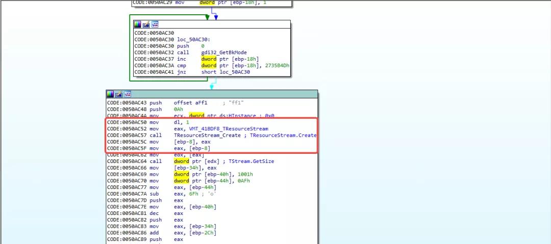Viewport: 551px width, 244px height.
Task: Open node color picker on loc_50AC30 block
Action: point(138,24)
